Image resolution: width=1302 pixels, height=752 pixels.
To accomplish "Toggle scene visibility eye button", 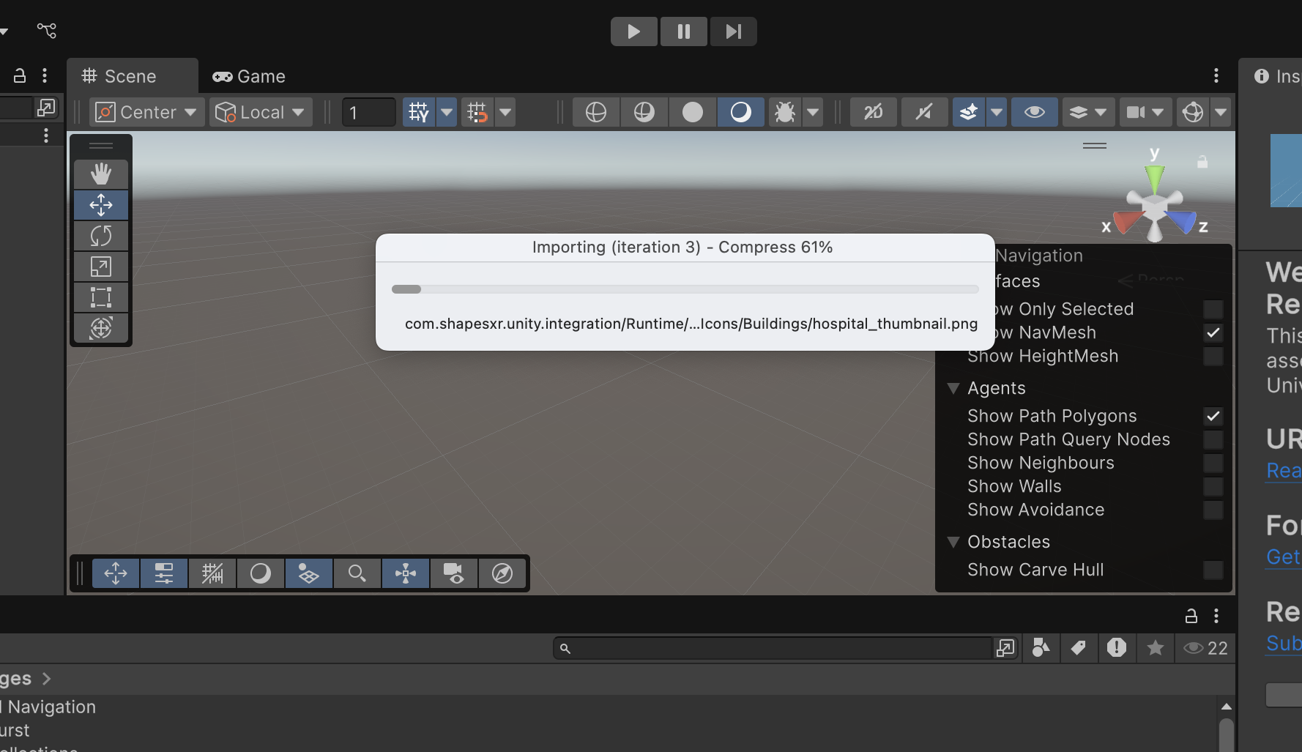I will click(x=1034, y=112).
